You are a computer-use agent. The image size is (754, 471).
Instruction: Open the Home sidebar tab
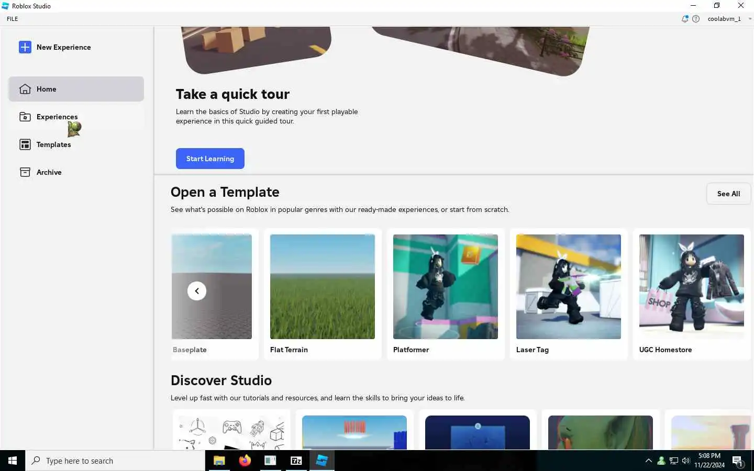pyautogui.click(x=76, y=89)
